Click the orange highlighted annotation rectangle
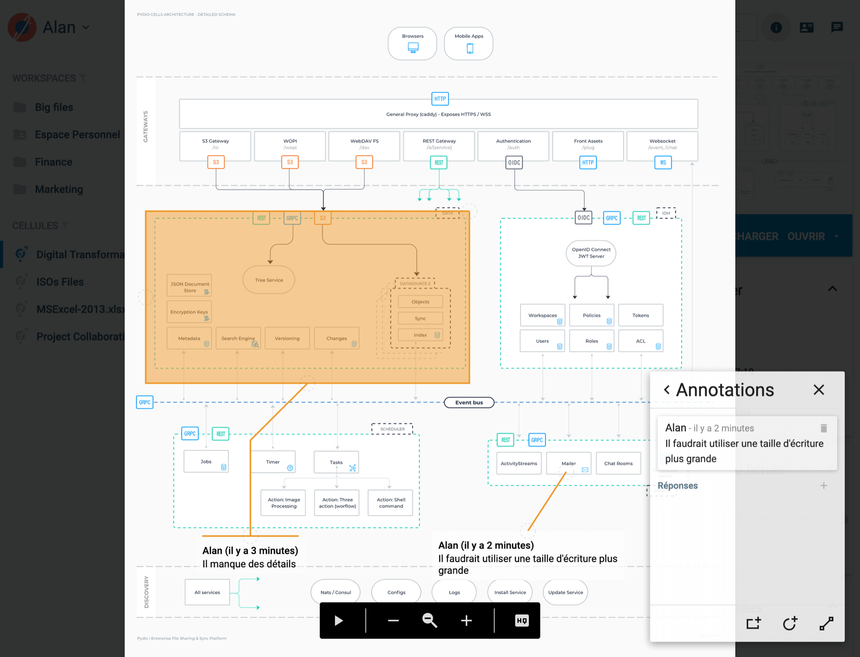 point(307,297)
